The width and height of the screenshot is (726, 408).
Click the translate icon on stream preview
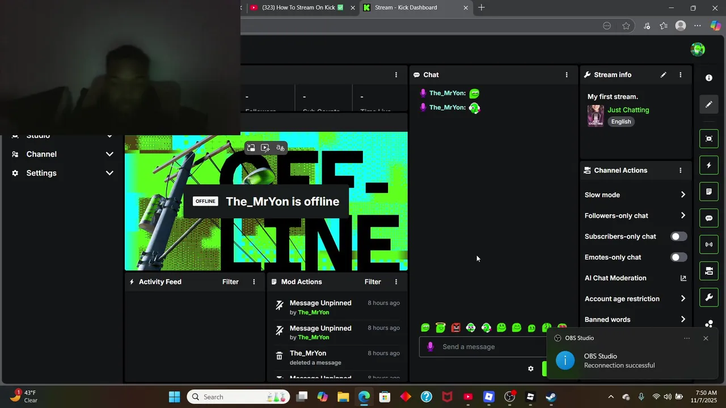pyautogui.click(x=280, y=148)
